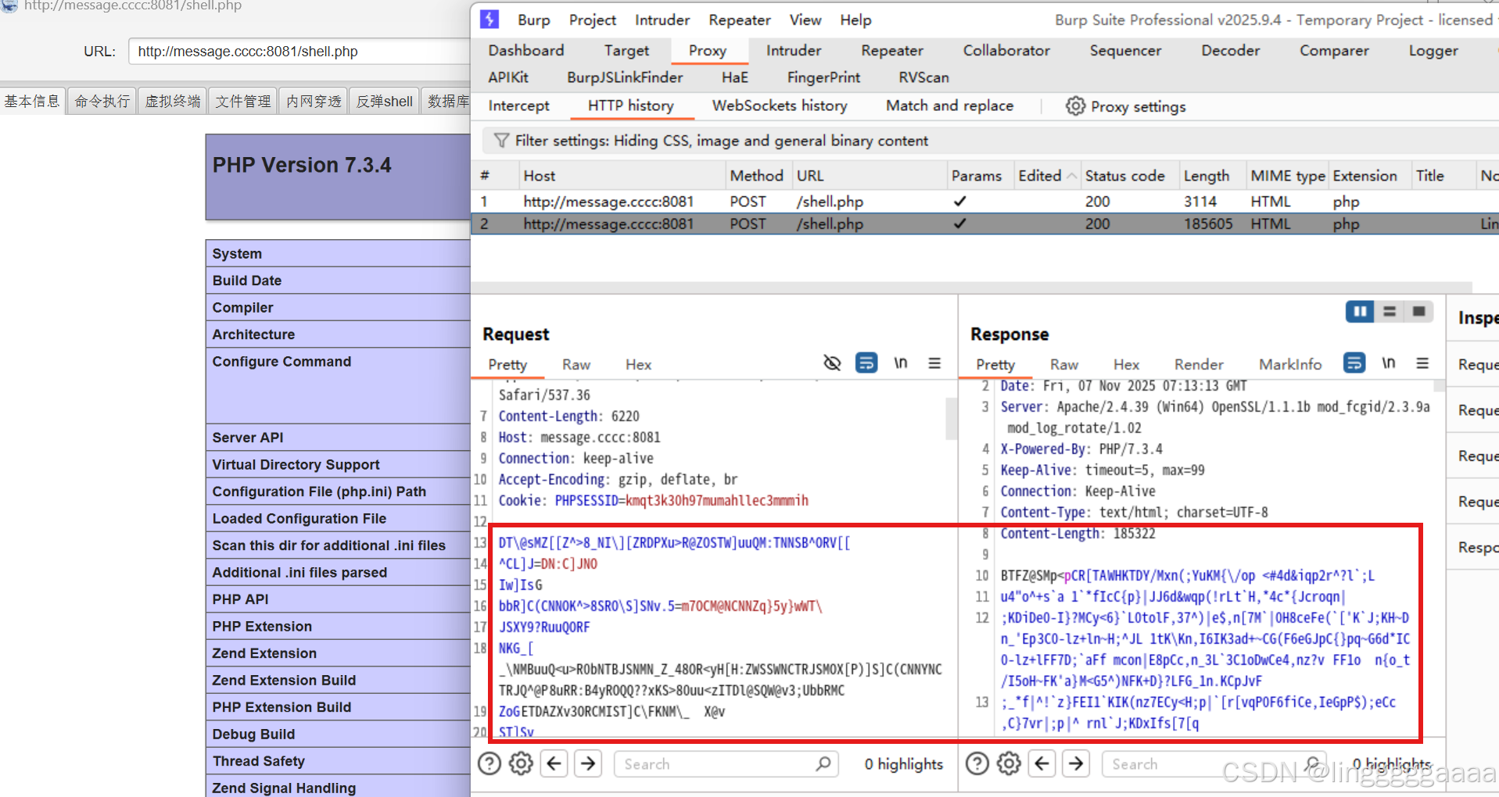Open help icon beside Response search

tap(977, 763)
